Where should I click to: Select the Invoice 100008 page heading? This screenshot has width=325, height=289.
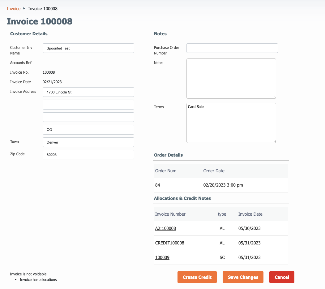tap(40, 21)
